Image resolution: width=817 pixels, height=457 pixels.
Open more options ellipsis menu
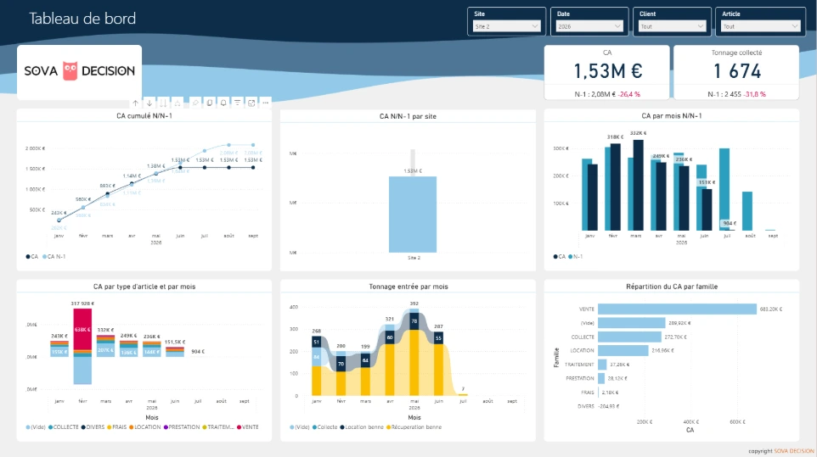pos(265,103)
